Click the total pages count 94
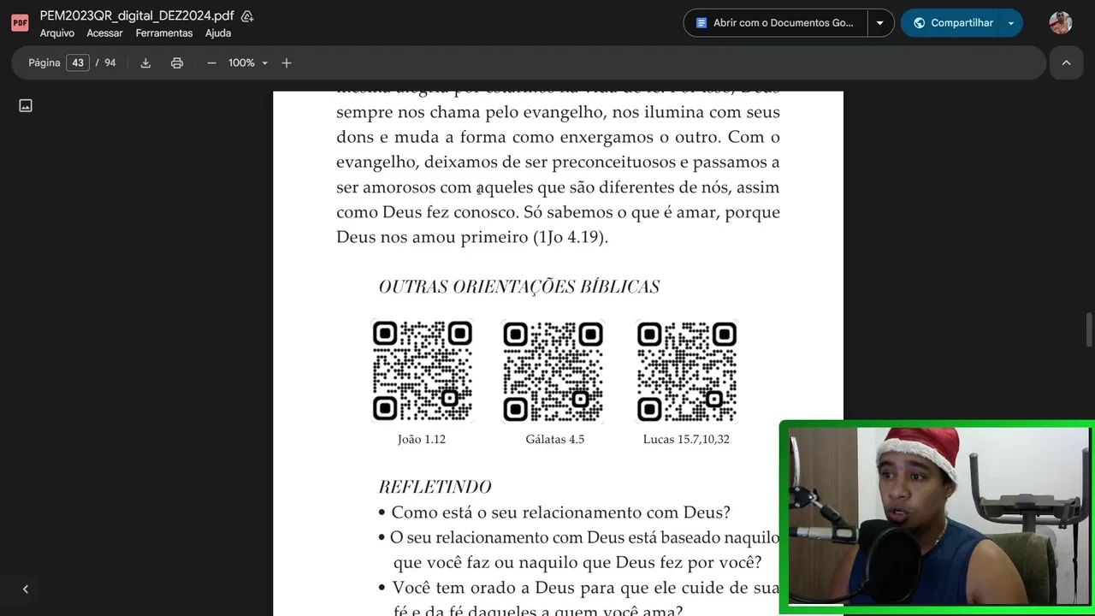This screenshot has width=1095, height=616. [x=110, y=62]
